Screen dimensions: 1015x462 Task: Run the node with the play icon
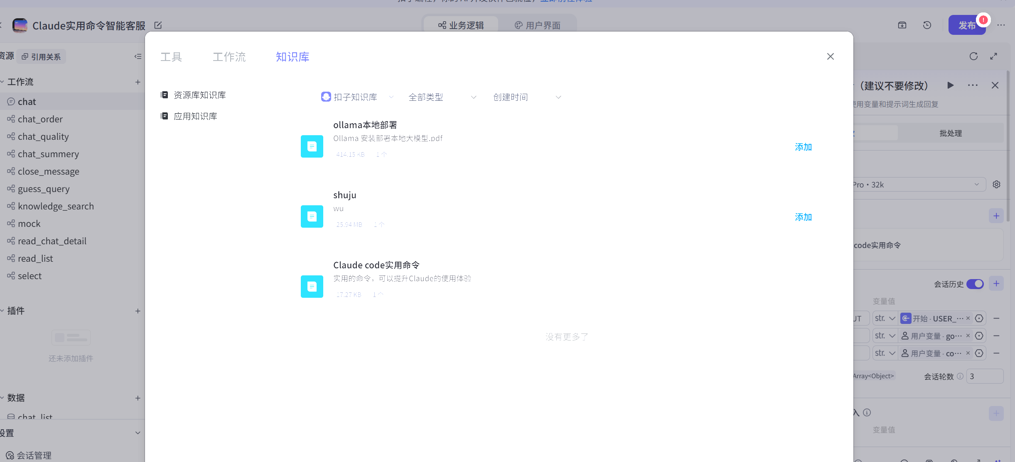coord(950,85)
